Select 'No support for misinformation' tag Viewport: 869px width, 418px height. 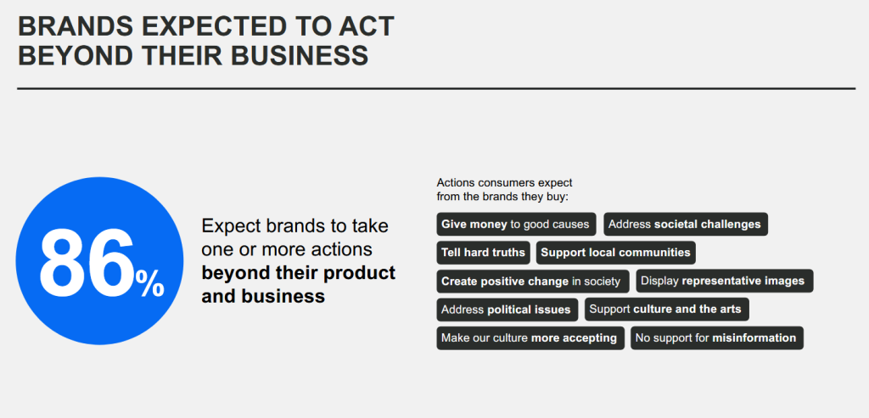716,337
